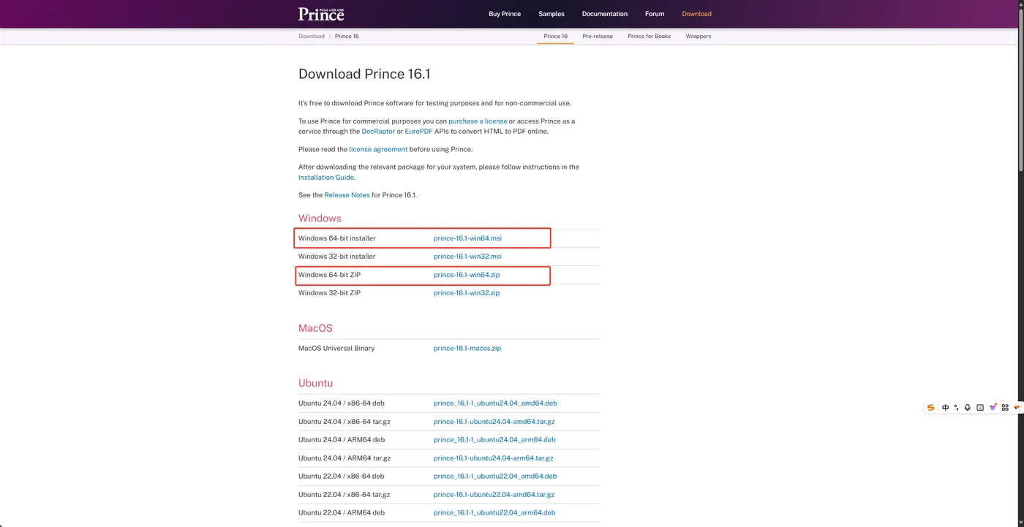Image resolution: width=1024 pixels, height=527 pixels.
Task: Click the prince-16.1-macos.zip link
Action: click(467, 349)
